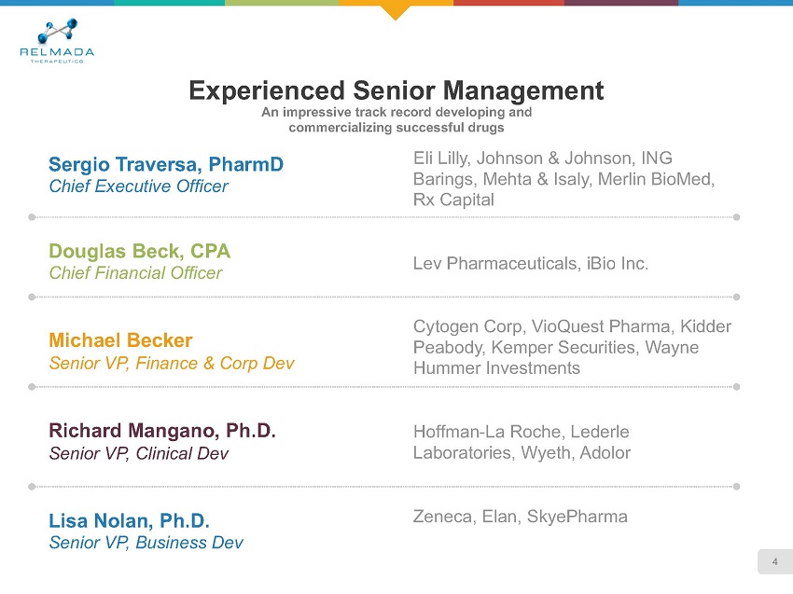The width and height of the screenshot is (793, 594).
Task: Click the teal segment of top color bar
Action: [x=169, y=3]
